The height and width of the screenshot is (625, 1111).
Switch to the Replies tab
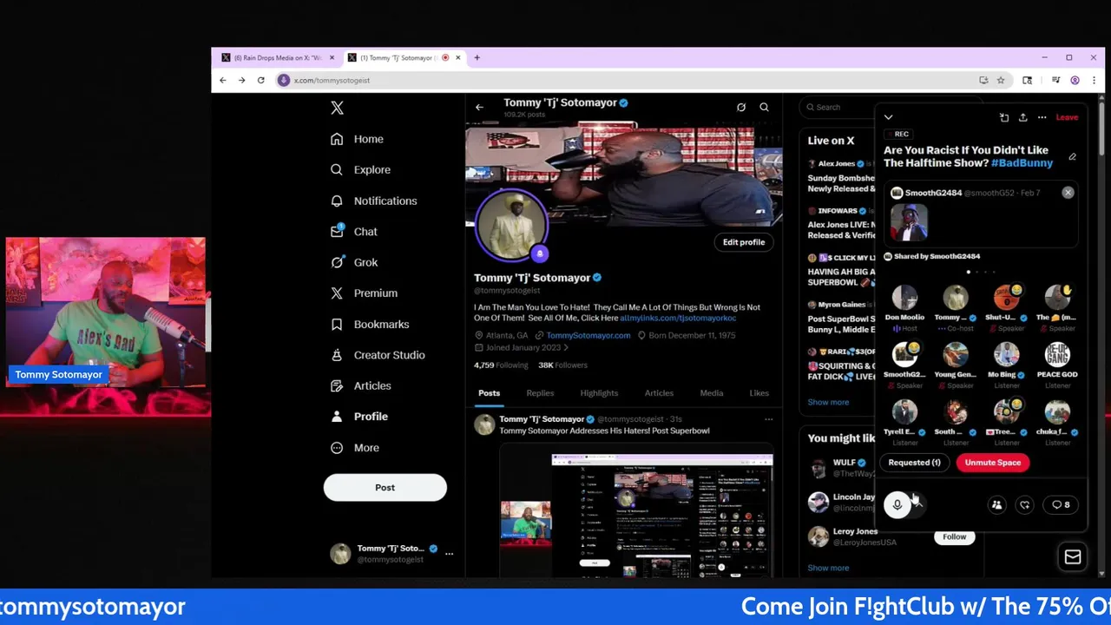(x=540, y=393)
